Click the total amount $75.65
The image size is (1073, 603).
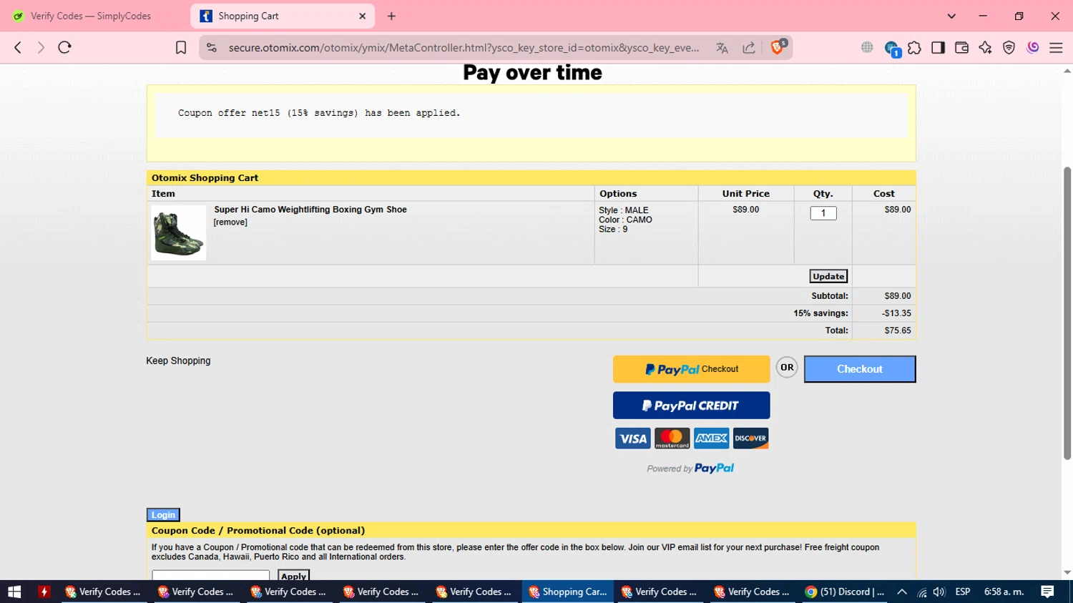point(898,330)
